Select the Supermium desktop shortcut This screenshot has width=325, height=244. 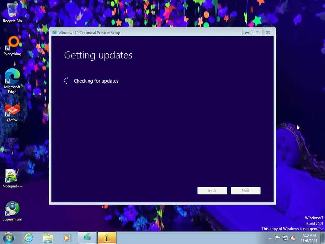pyautogui.click(x=12, y=211)
